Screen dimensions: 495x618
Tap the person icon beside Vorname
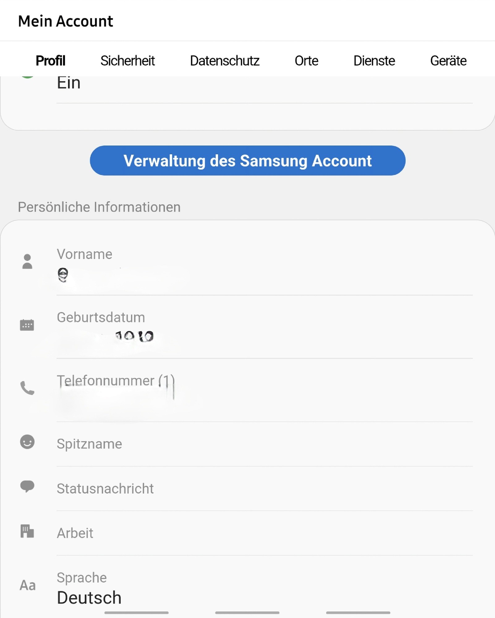[x=27, y=261]
